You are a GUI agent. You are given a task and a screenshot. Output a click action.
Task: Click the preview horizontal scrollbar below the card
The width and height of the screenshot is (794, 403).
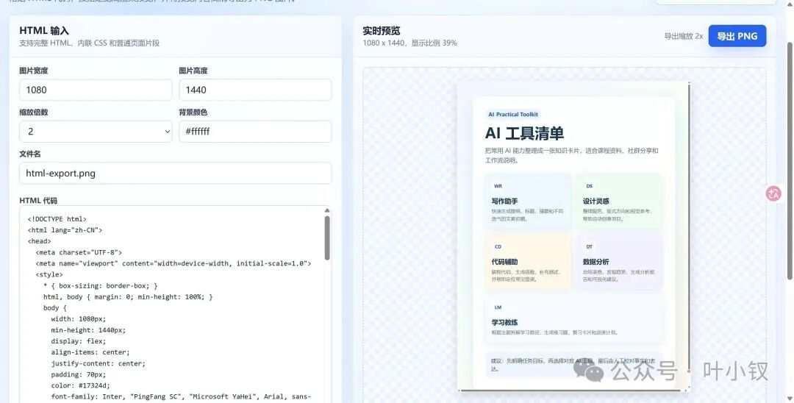(571, 390)
